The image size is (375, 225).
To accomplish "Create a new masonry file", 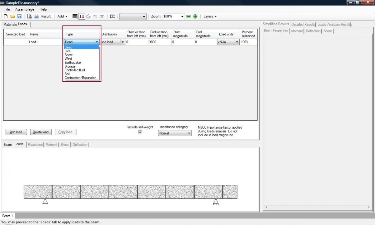I will (x=5, y=16).
